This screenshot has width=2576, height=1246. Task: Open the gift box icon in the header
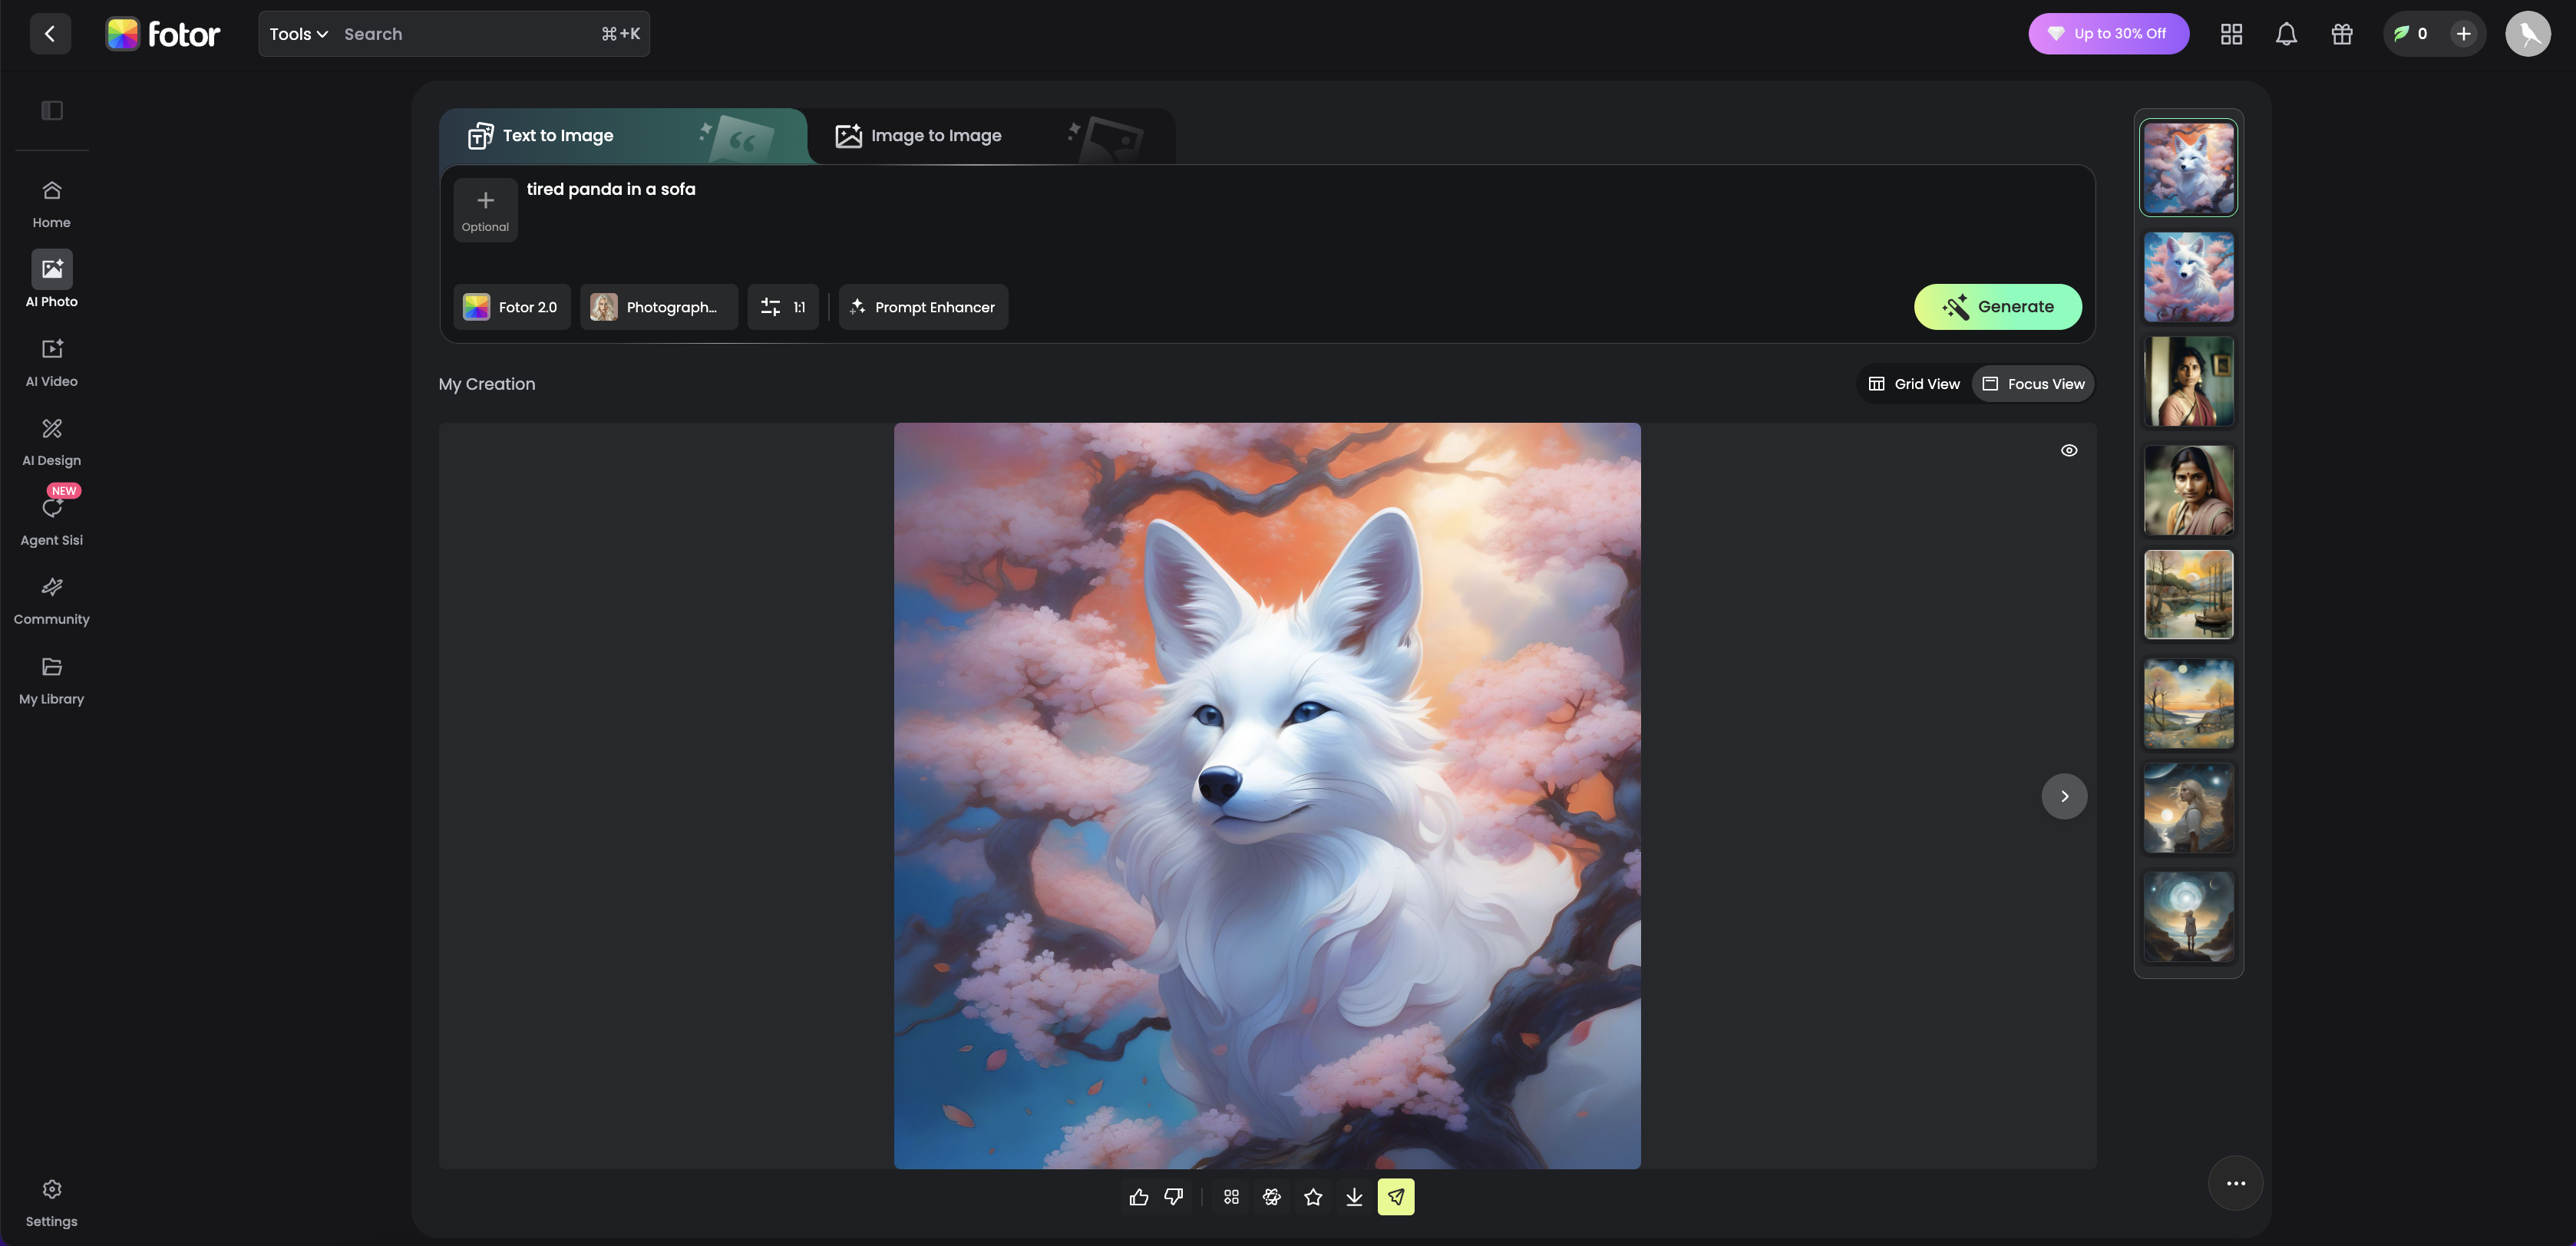pyautogui.click(x=2342, y=34)
